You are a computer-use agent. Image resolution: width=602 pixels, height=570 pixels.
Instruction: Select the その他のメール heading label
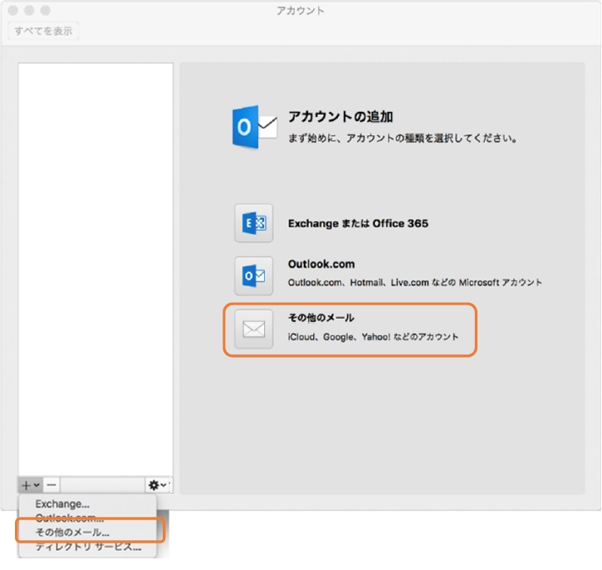tap(321, 318)
